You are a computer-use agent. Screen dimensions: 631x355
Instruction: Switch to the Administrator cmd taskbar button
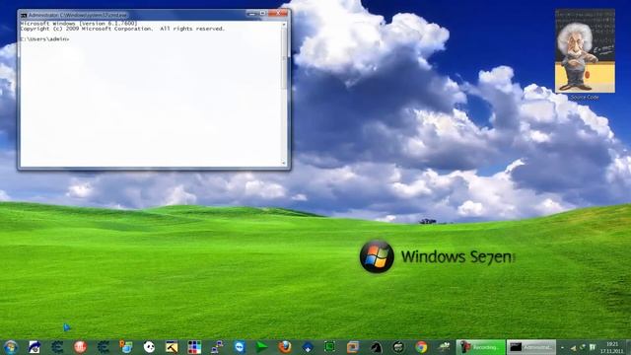coord(531,347)
